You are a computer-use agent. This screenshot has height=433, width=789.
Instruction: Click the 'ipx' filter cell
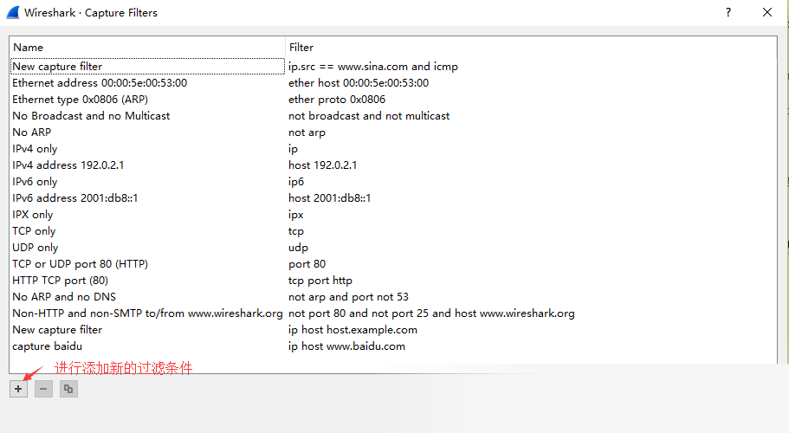click(296, 215)
